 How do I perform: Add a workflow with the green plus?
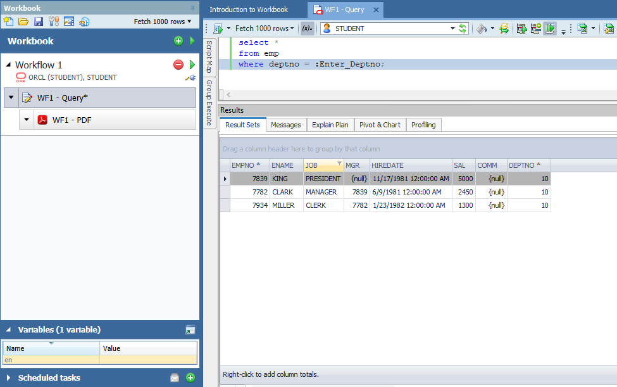(x=178, y=41)
